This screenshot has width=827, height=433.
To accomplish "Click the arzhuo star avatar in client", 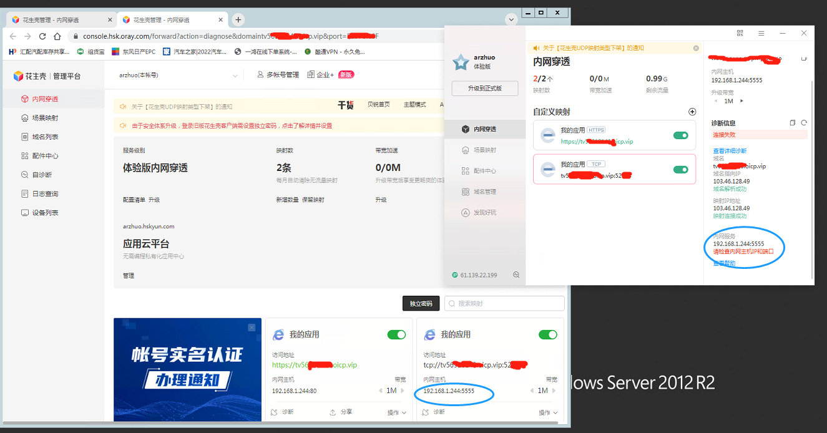I will click(461, 62).
